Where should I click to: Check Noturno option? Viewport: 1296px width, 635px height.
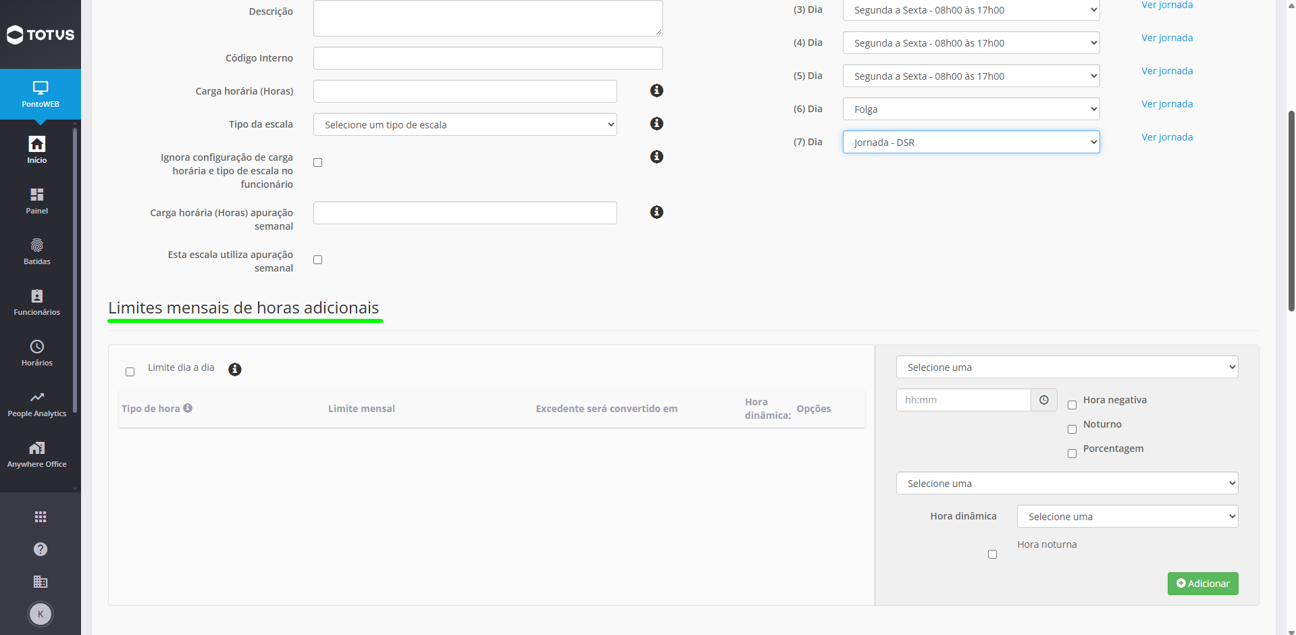[x=1072, y=429]
